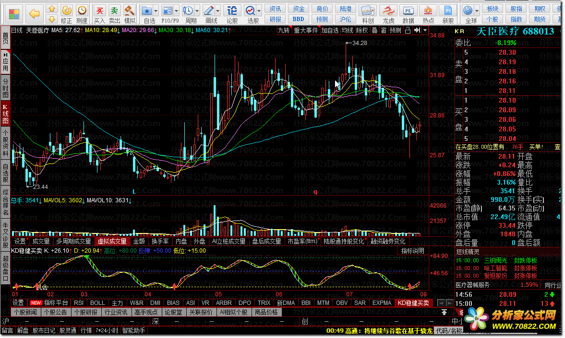Open the 新股 IPO icon
This screenshot has width=565, height=338.
tap(448, 14)
